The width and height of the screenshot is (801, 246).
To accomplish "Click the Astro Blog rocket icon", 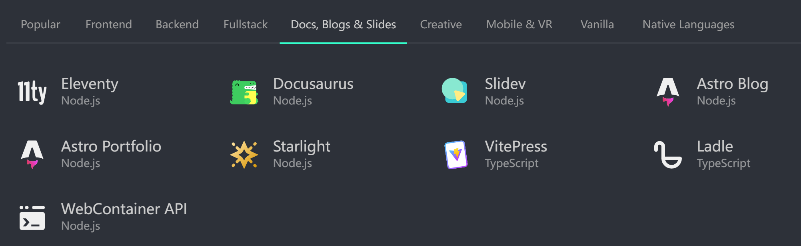I will 668,92.
